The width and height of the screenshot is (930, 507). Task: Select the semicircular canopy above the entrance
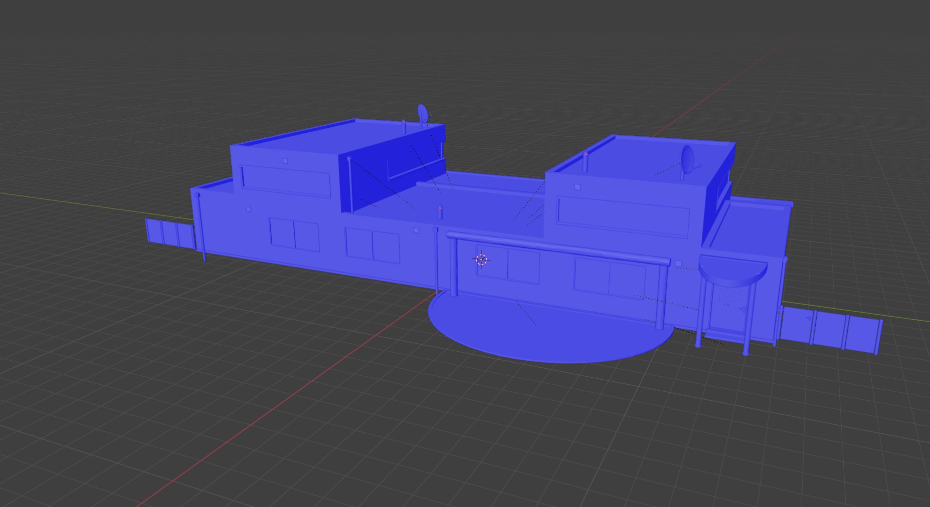[x=732, y=271]
